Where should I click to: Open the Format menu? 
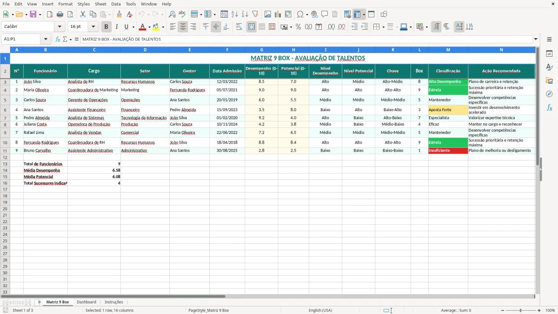click(66, 4)
